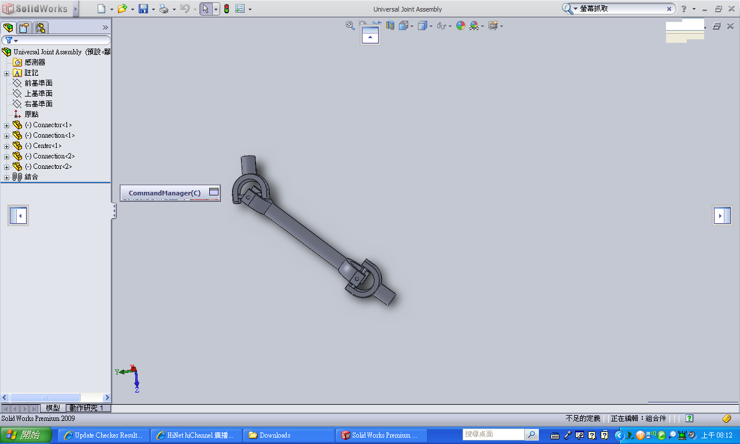Screen dimensions: 740x444
Task: Select the 上基準面 plane
Action: pos(32,94)
